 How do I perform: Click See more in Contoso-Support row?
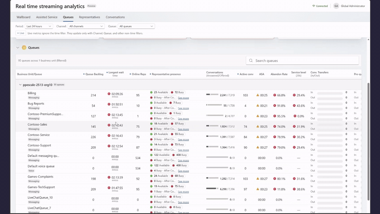pos(183,150)
